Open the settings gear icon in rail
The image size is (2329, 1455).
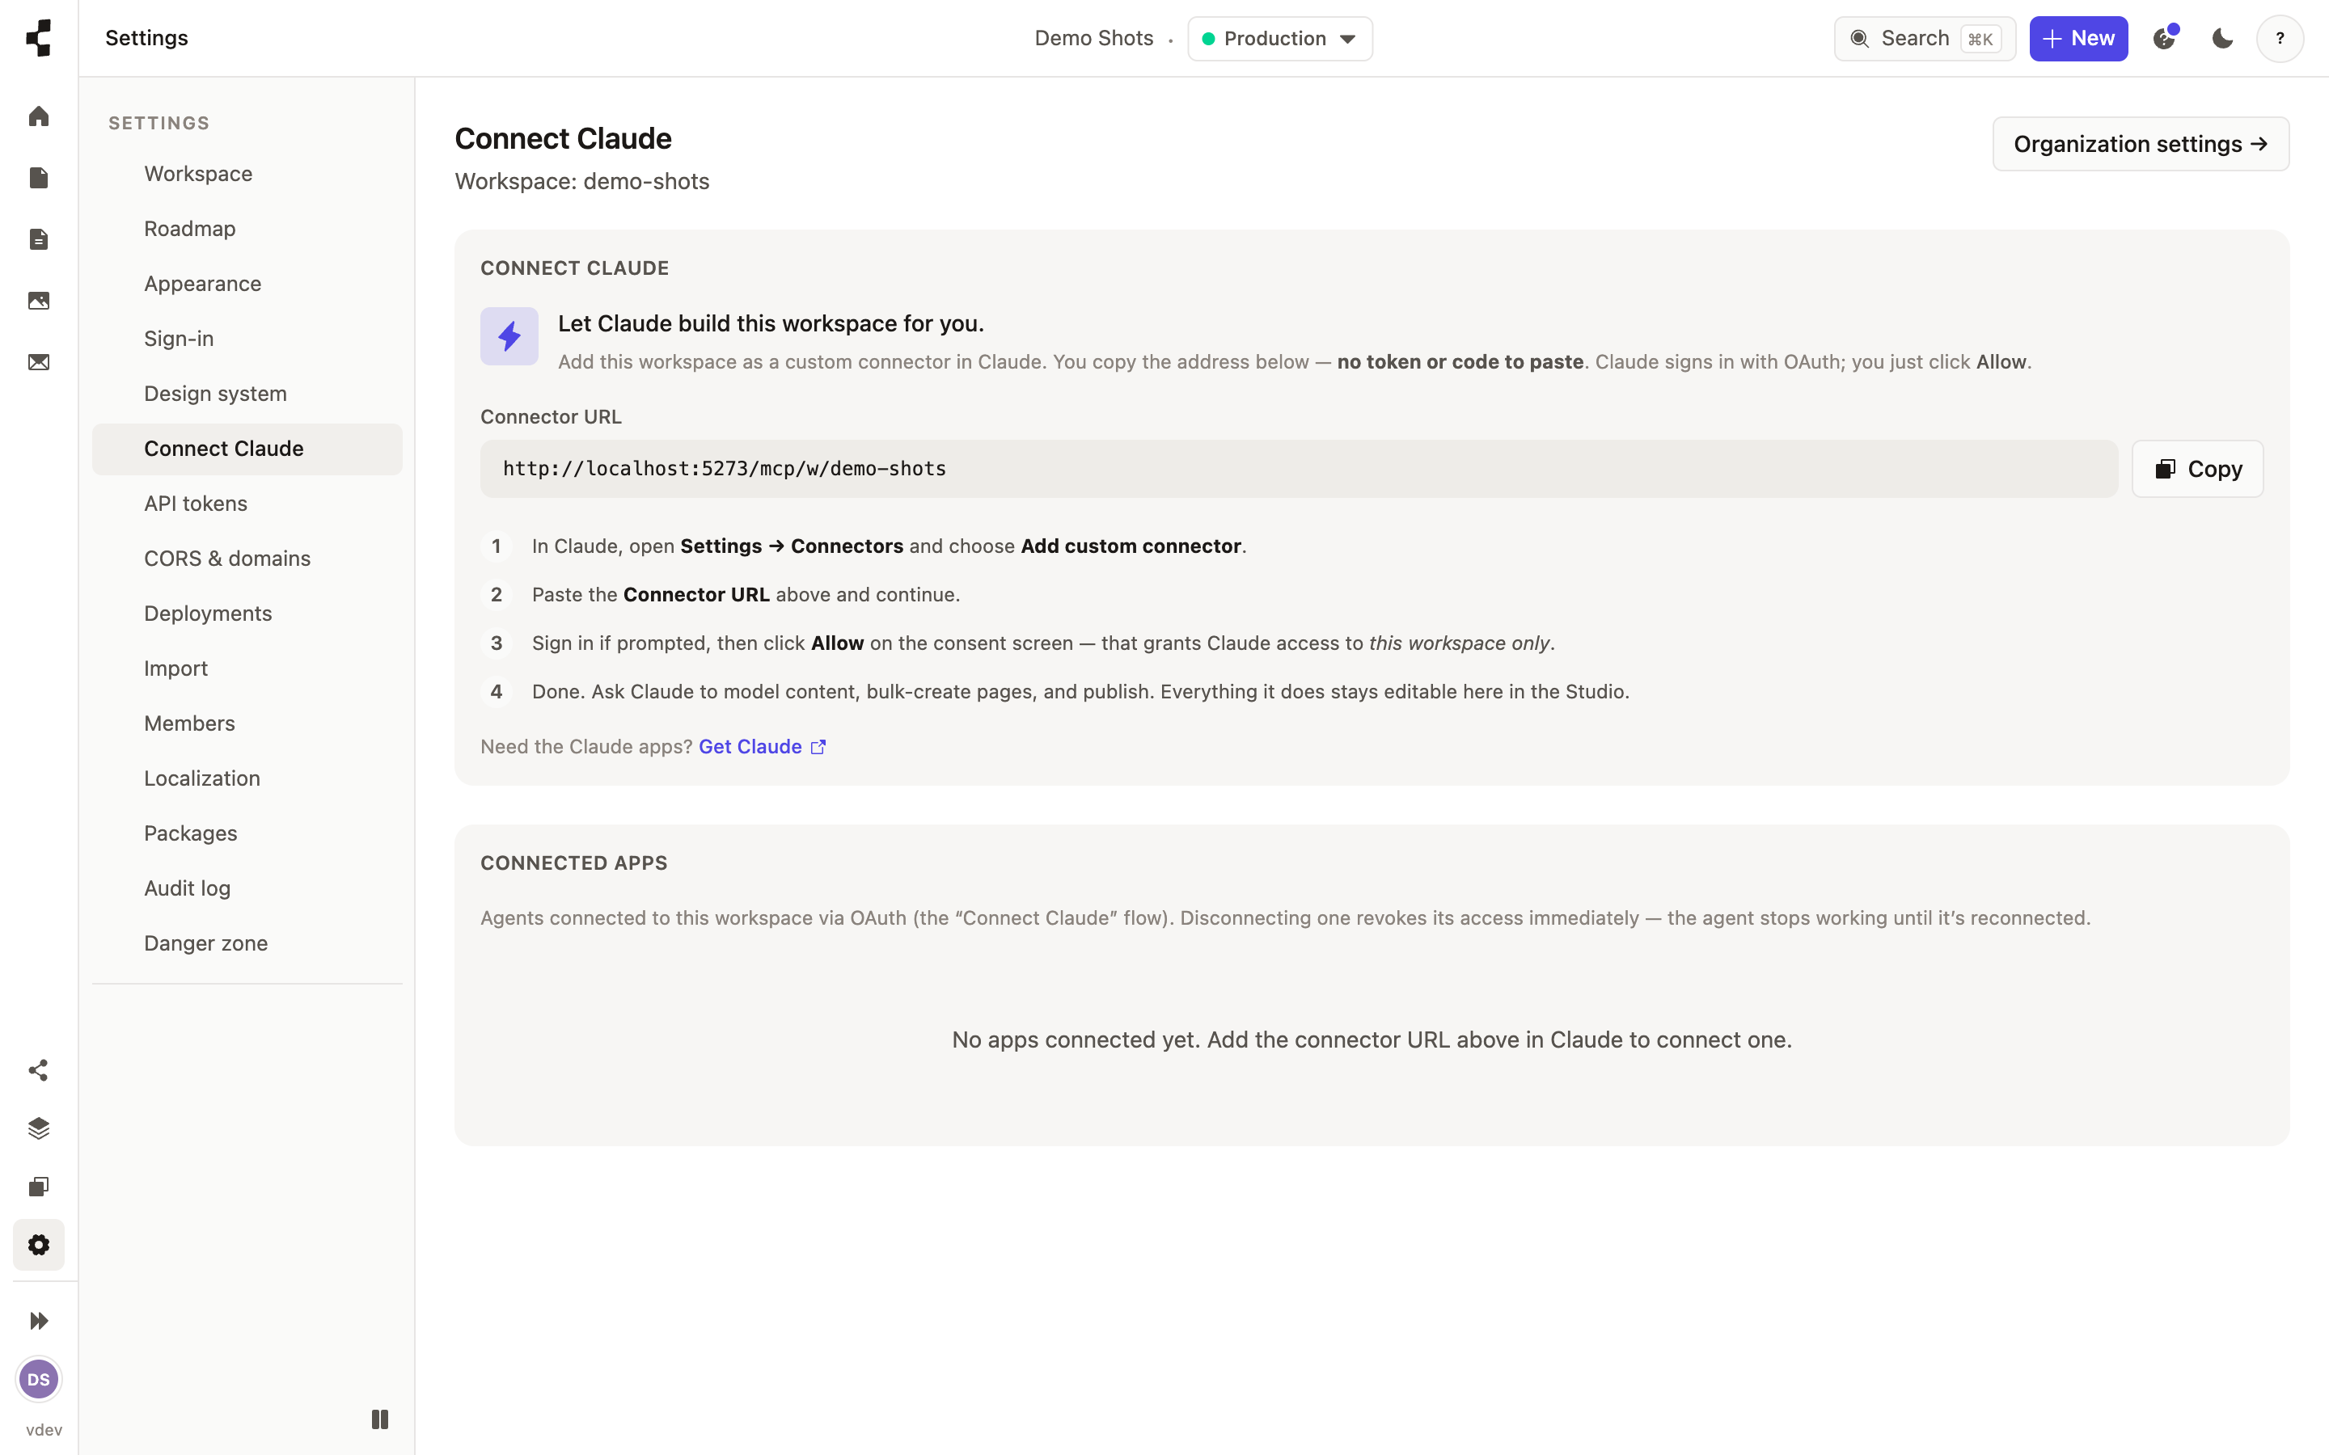click(x=39, y=1245)
